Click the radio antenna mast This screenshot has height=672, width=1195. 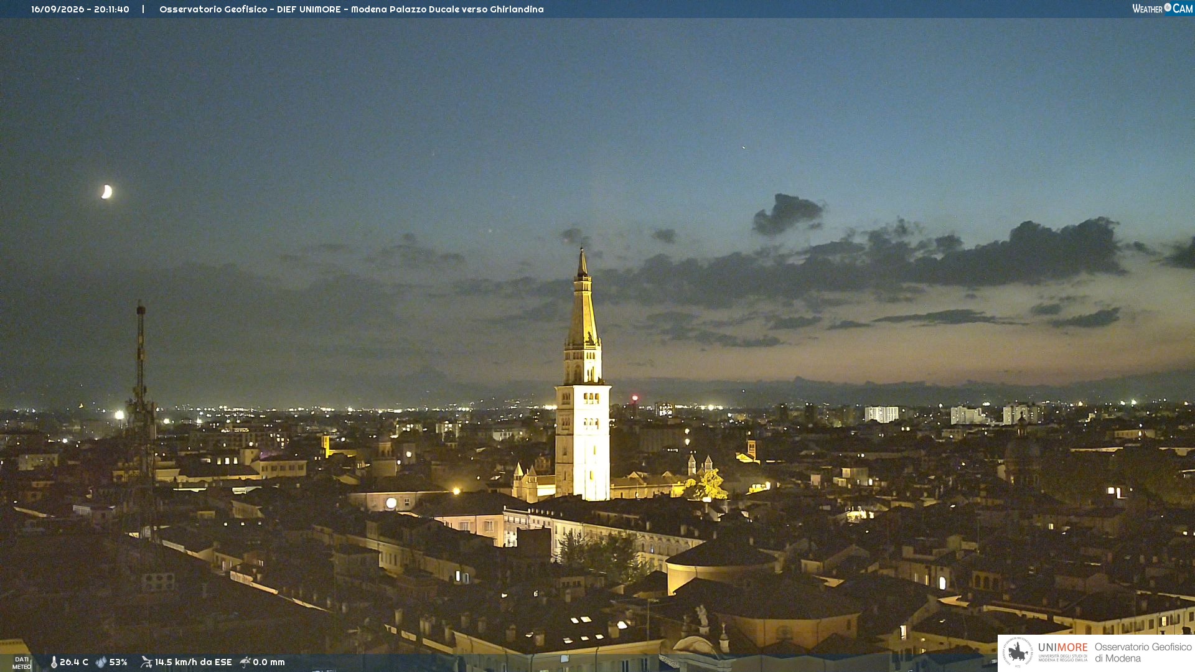141,398
